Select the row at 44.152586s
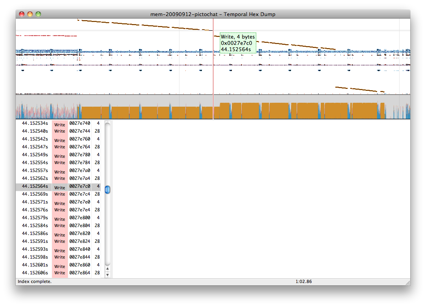This screenshot has width=426, height=307. point(58,233)
